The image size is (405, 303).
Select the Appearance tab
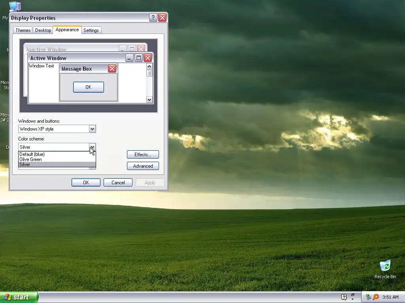(x=67, y=30)
